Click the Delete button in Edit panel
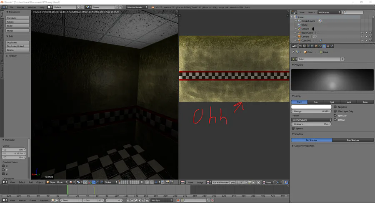 pos(17,50)
